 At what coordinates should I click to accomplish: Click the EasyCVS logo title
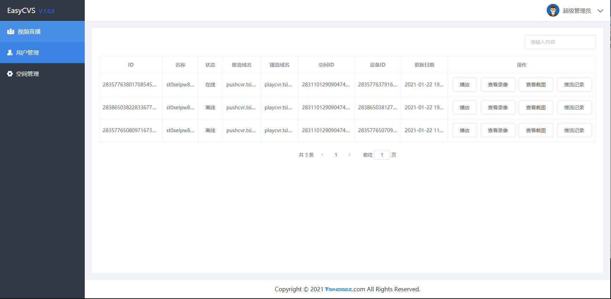click(21, 11)
